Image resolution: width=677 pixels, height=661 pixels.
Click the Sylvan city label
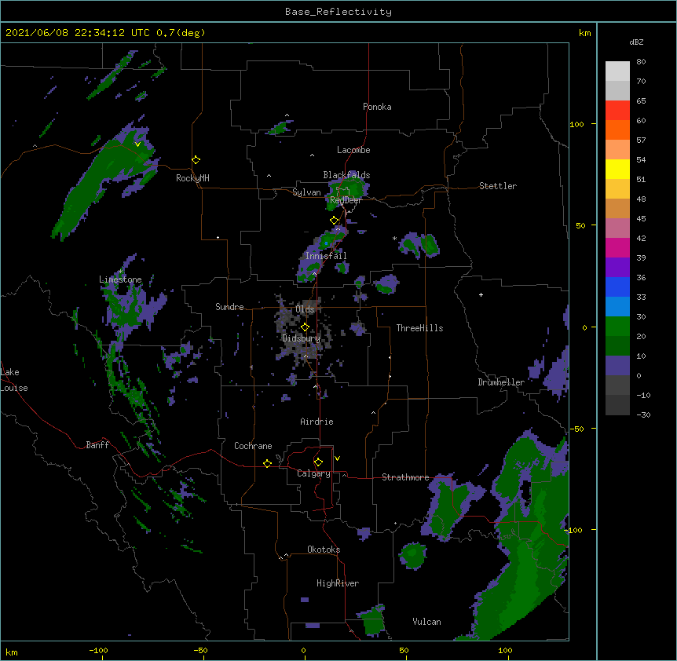point(306,192)
